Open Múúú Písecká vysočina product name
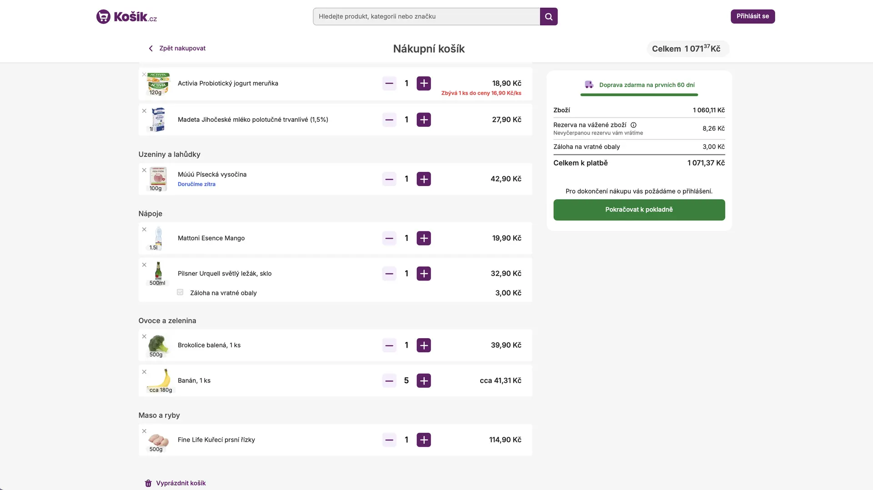 [212, 175]
